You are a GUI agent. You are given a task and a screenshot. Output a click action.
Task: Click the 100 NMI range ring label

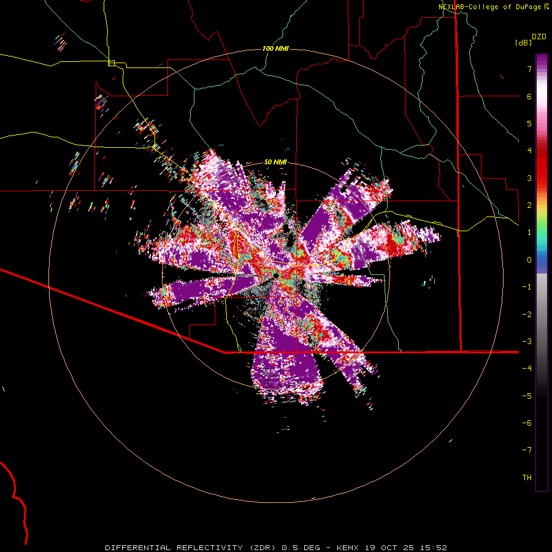pos(275,48)
